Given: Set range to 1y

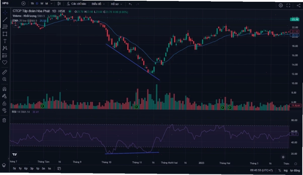Looking at the screenshot, I should tap(20, 168).
